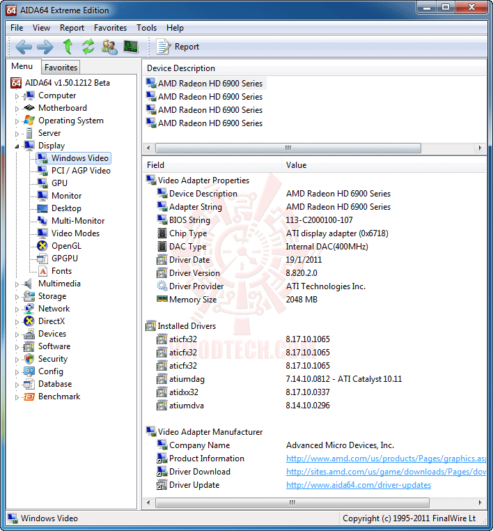Click the Benchmark icon in tree
This screenshot has height=531, width=493.
(29, 397)
